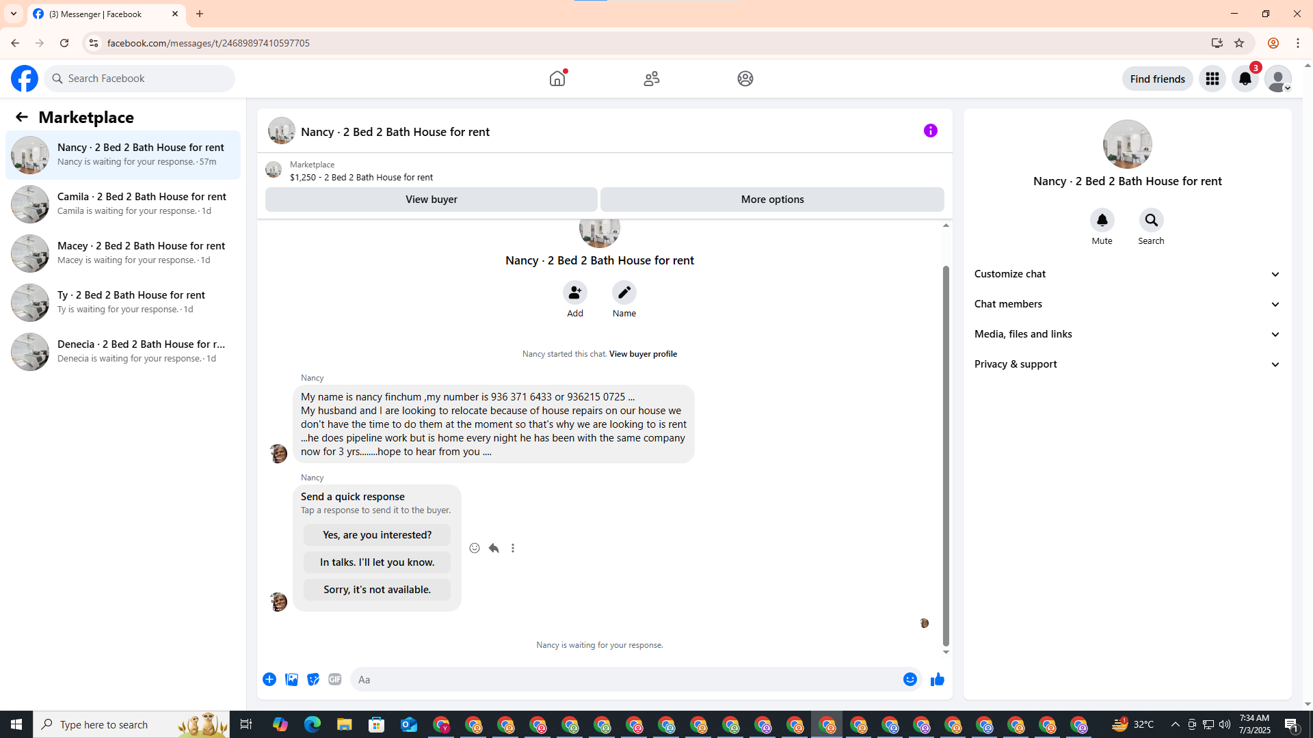Viewport: 1313px width, 738px height.
Task: Toggle the purple conversation information icon
Action: click(x=930, y=131)
